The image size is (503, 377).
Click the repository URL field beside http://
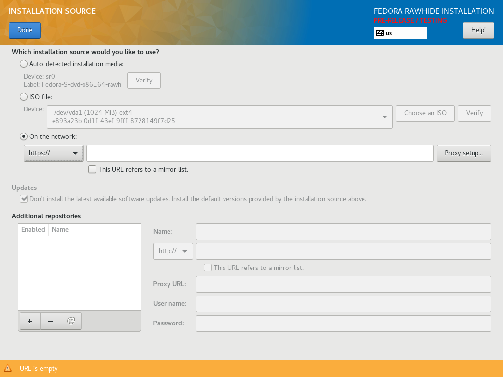(343, 251)
